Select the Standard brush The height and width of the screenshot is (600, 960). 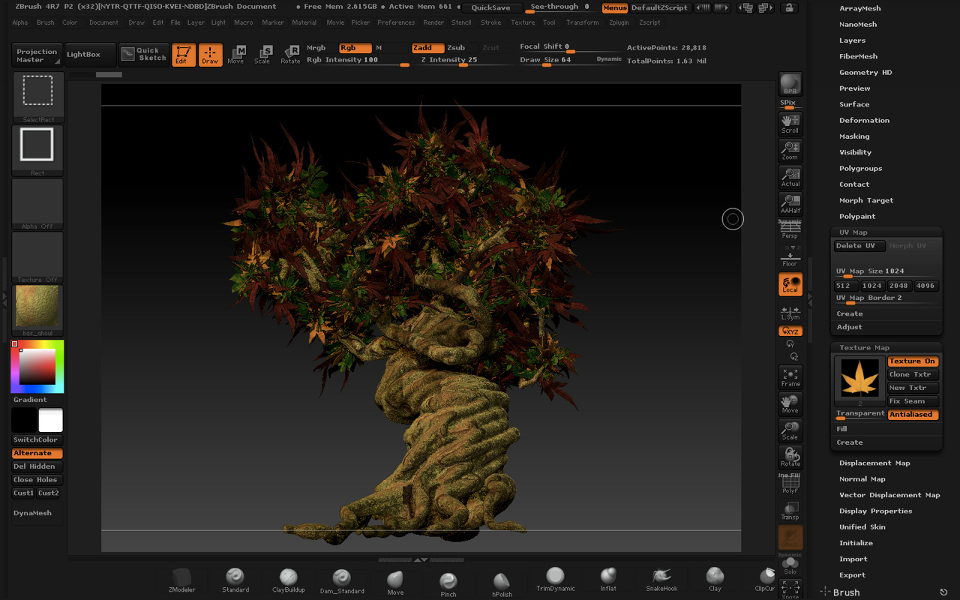pyautogui.click(x=235, y=580)
